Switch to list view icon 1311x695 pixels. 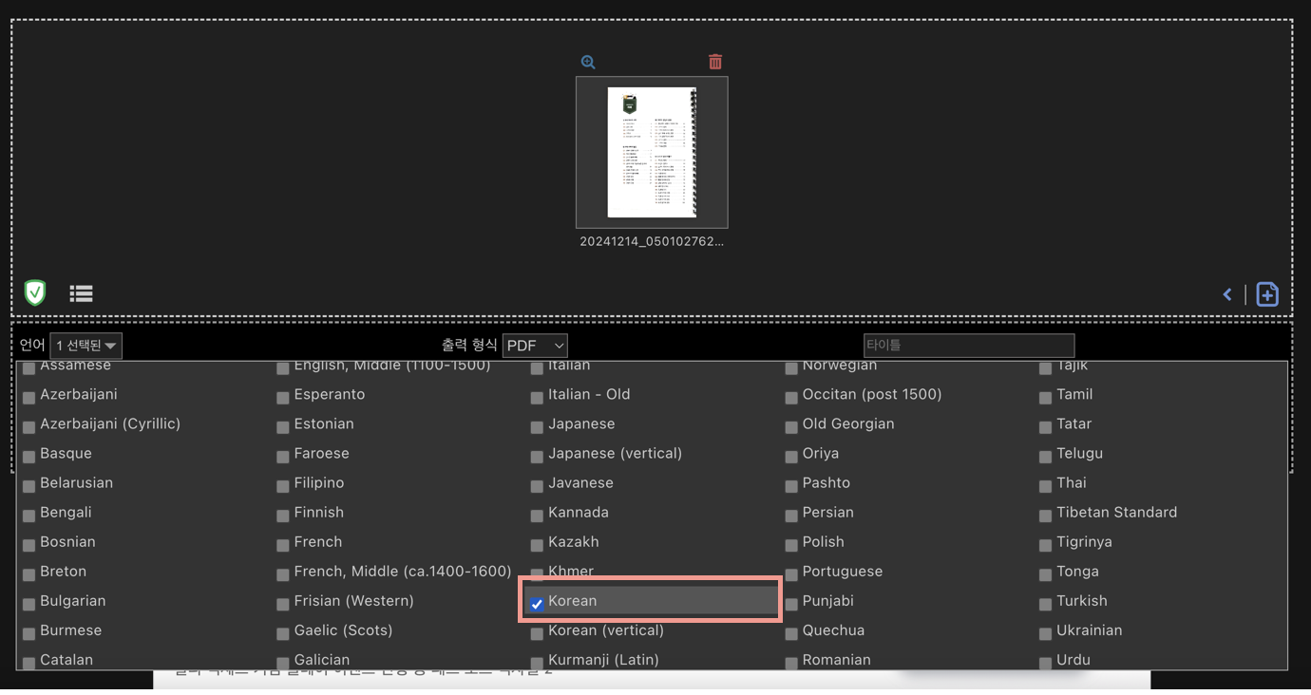(82, 293)
